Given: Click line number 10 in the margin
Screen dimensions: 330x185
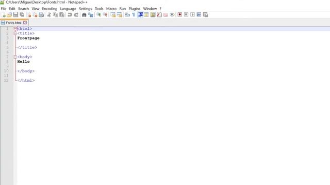Looking at the screenshot, I should click(x=6, y=71).
